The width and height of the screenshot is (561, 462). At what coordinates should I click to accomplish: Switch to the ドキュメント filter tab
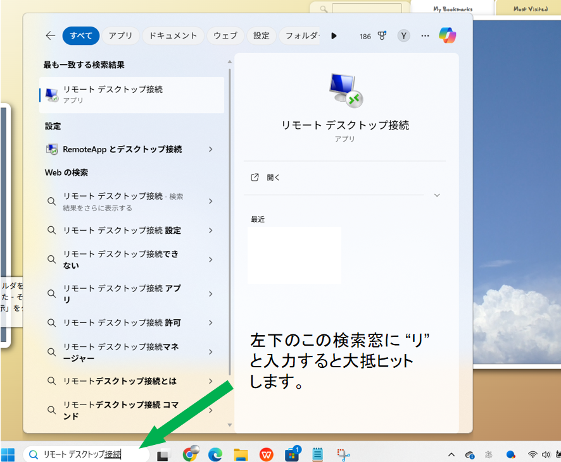coord(173,36)
